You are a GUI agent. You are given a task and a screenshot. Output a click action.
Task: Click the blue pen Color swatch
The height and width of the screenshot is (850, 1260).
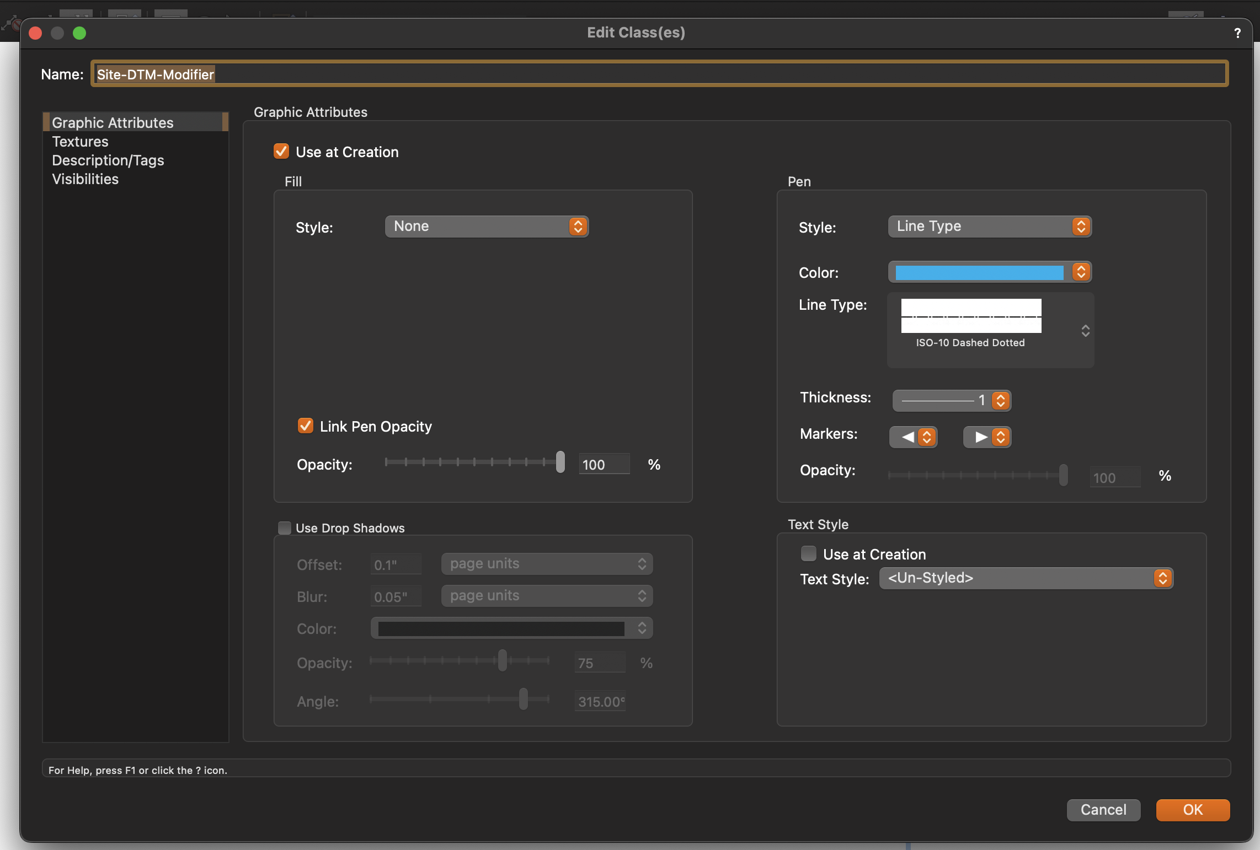pos(979,272)
